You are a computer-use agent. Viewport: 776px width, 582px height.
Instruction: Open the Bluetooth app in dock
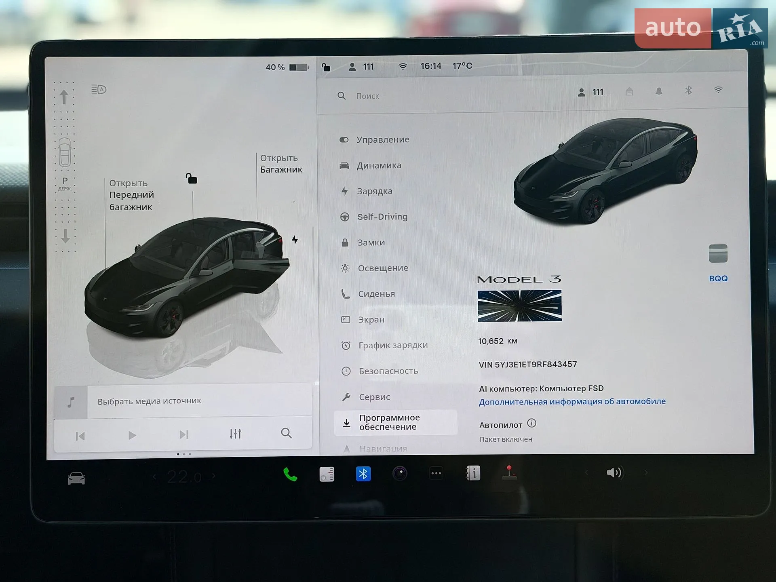tap(363, 474)
